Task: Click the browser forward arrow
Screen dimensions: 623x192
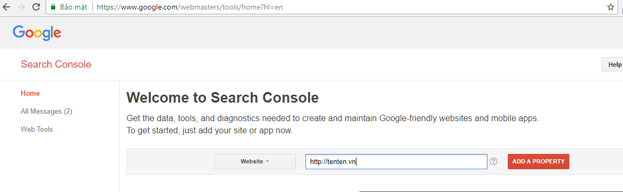Action: (x=21, y=7)
